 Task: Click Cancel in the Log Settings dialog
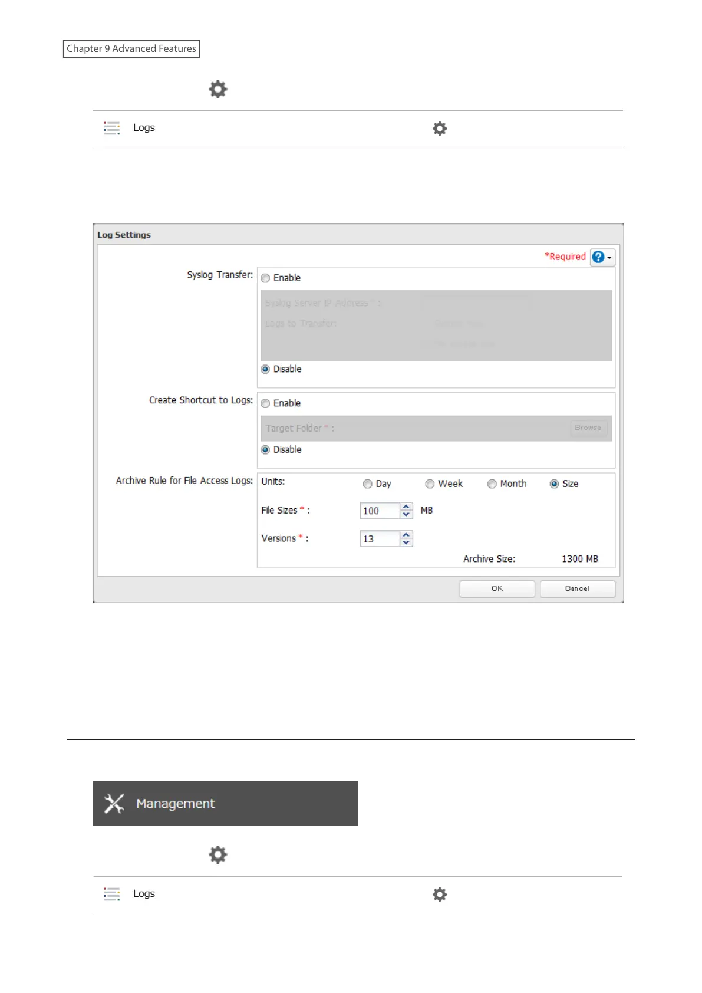pyautogui.click(x=577, y=589)
